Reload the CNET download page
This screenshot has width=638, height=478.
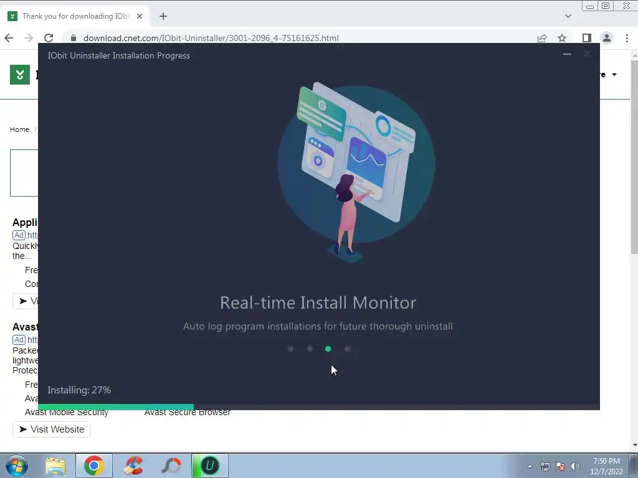[49, 38]
